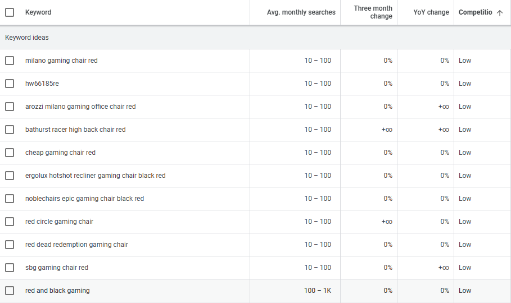Click the Competition sort arrow icon
511x303 pixels.
[x=500, y=12]
